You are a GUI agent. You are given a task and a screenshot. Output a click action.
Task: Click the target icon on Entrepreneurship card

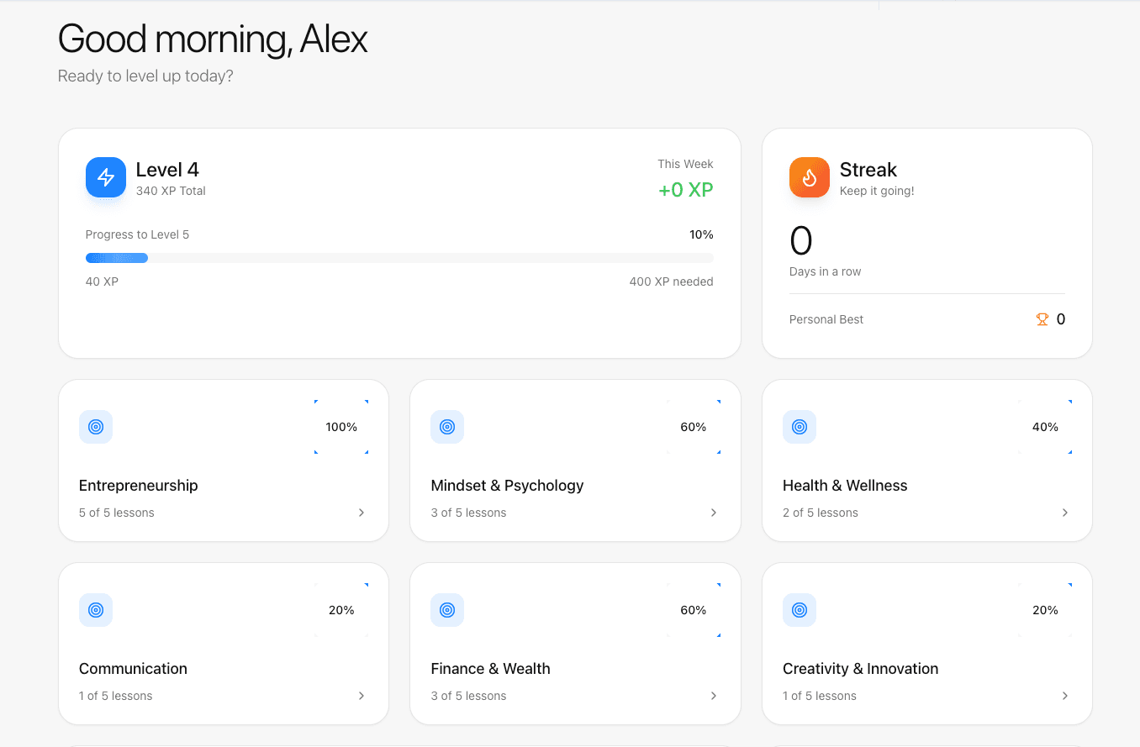96,427
